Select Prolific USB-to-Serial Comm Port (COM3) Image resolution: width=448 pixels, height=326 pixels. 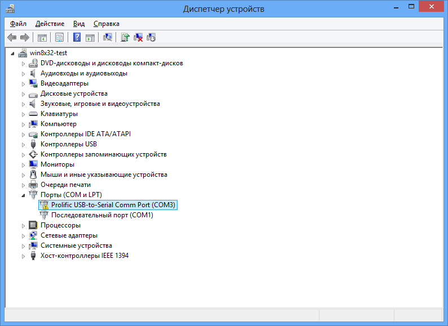click(113, 205)
